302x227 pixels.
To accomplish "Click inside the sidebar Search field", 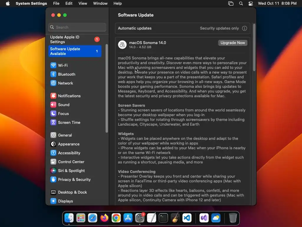I will [77, 27].
